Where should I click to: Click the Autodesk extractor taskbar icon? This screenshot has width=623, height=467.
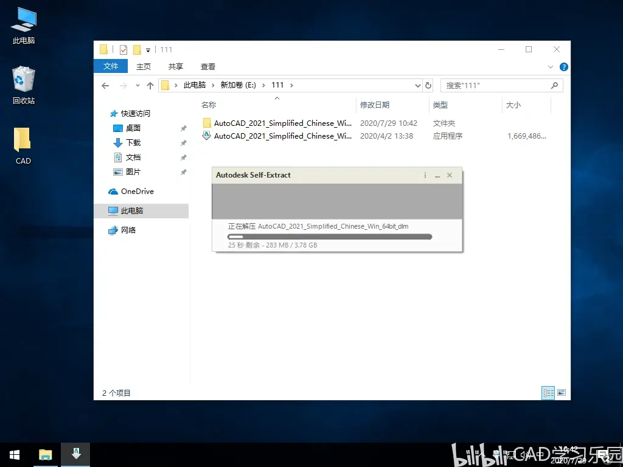pyautogui.click(x=75, y=455)
